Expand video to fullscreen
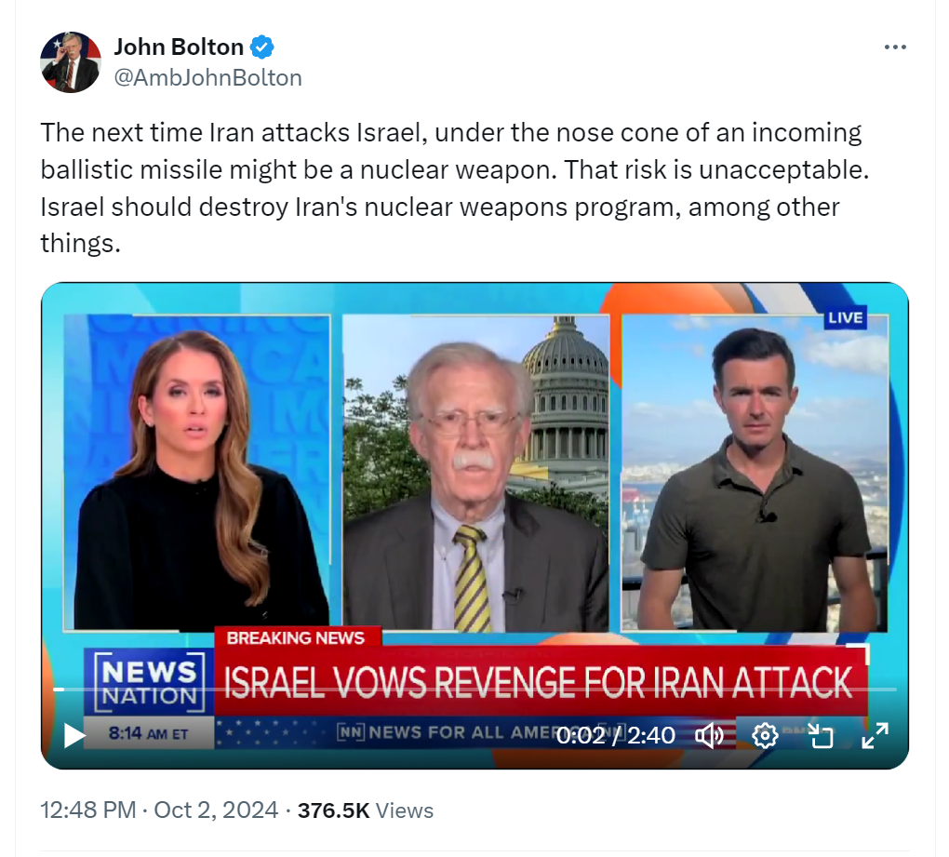Viewport: 949px width, 857px height. pyautogui.click(x=875, y=735)
